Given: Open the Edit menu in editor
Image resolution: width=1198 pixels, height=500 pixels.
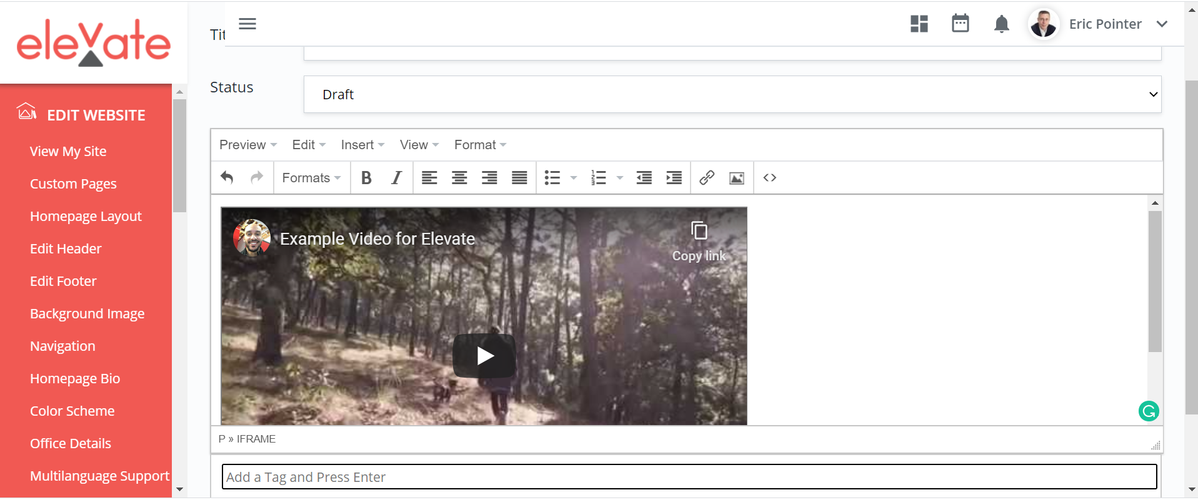Looking at the screenshot, I should pos(309,145).
